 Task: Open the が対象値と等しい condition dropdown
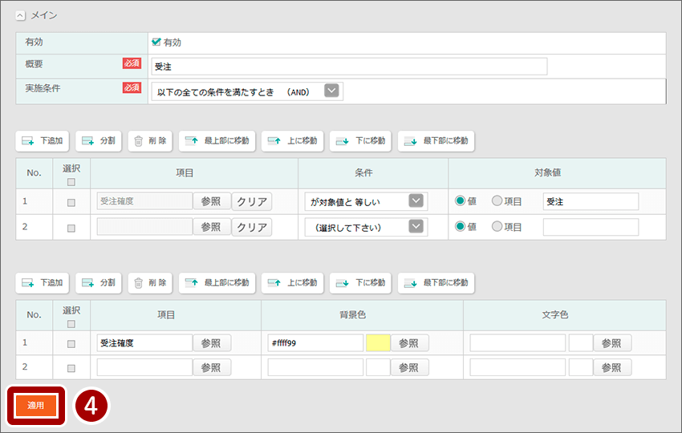pyautogui.click(x=366, y=201)
